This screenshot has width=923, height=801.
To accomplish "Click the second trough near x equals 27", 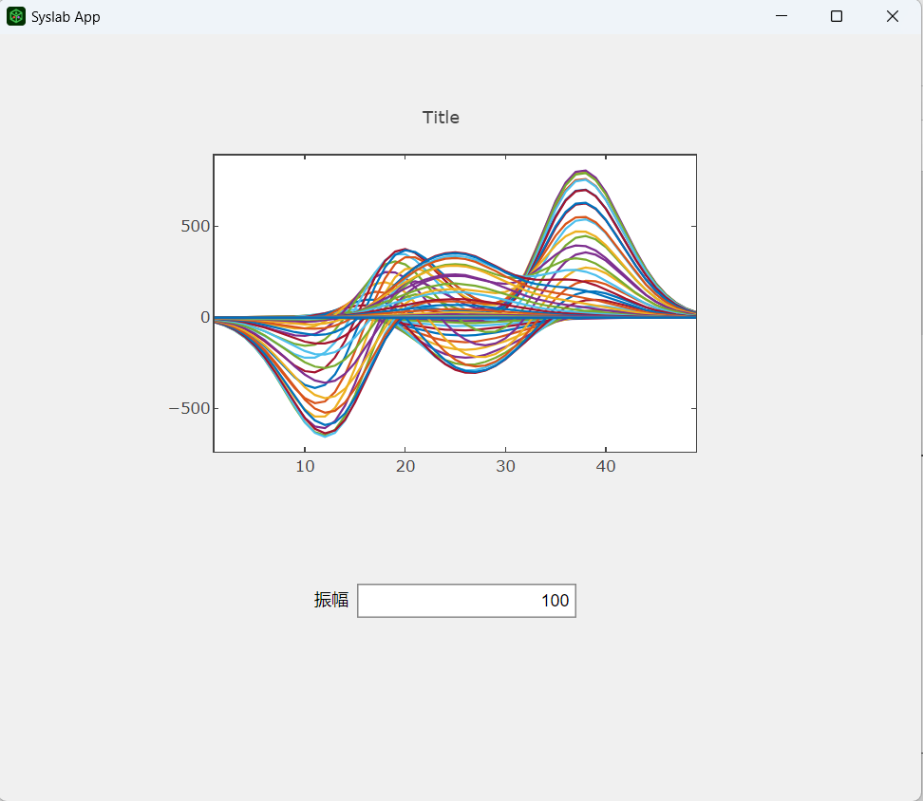I will (x=472, y=372).
